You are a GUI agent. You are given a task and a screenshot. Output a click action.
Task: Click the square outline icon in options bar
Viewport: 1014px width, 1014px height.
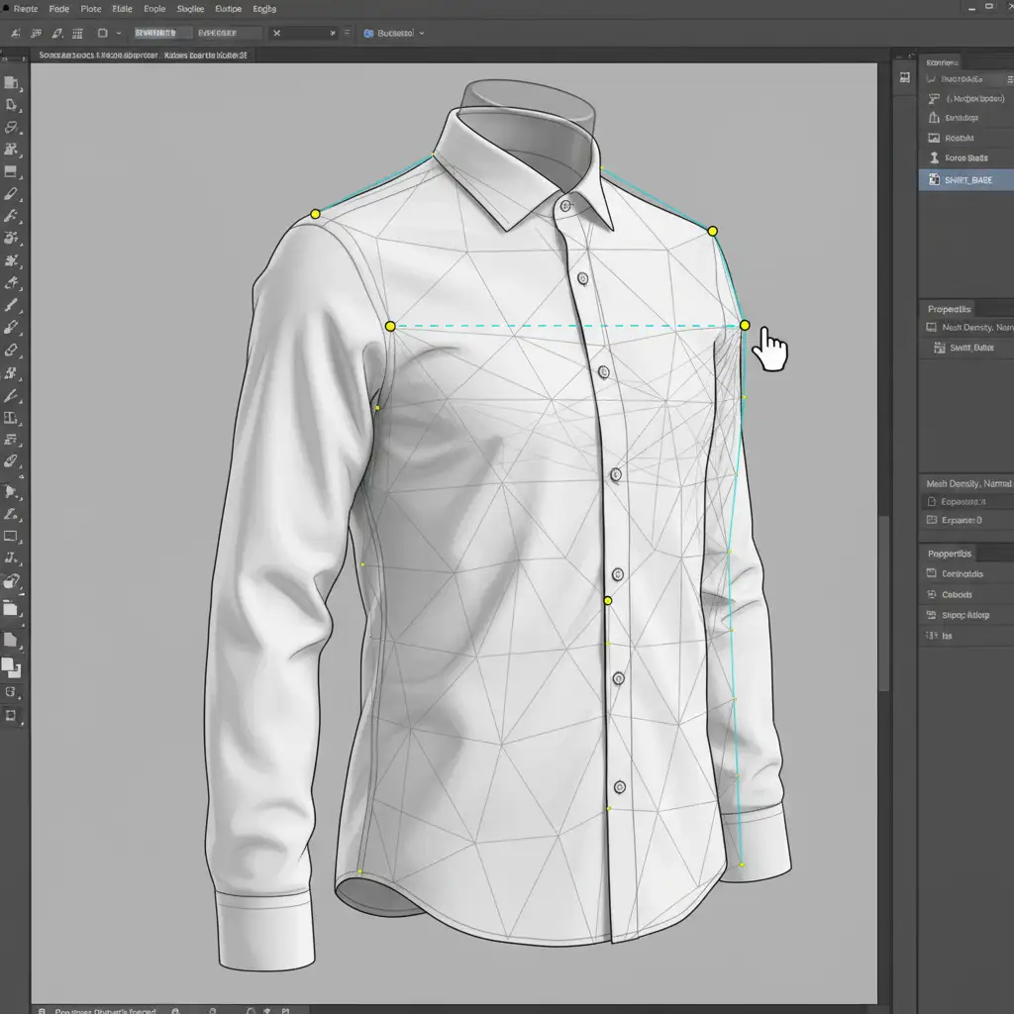click(x=103, y=33)
